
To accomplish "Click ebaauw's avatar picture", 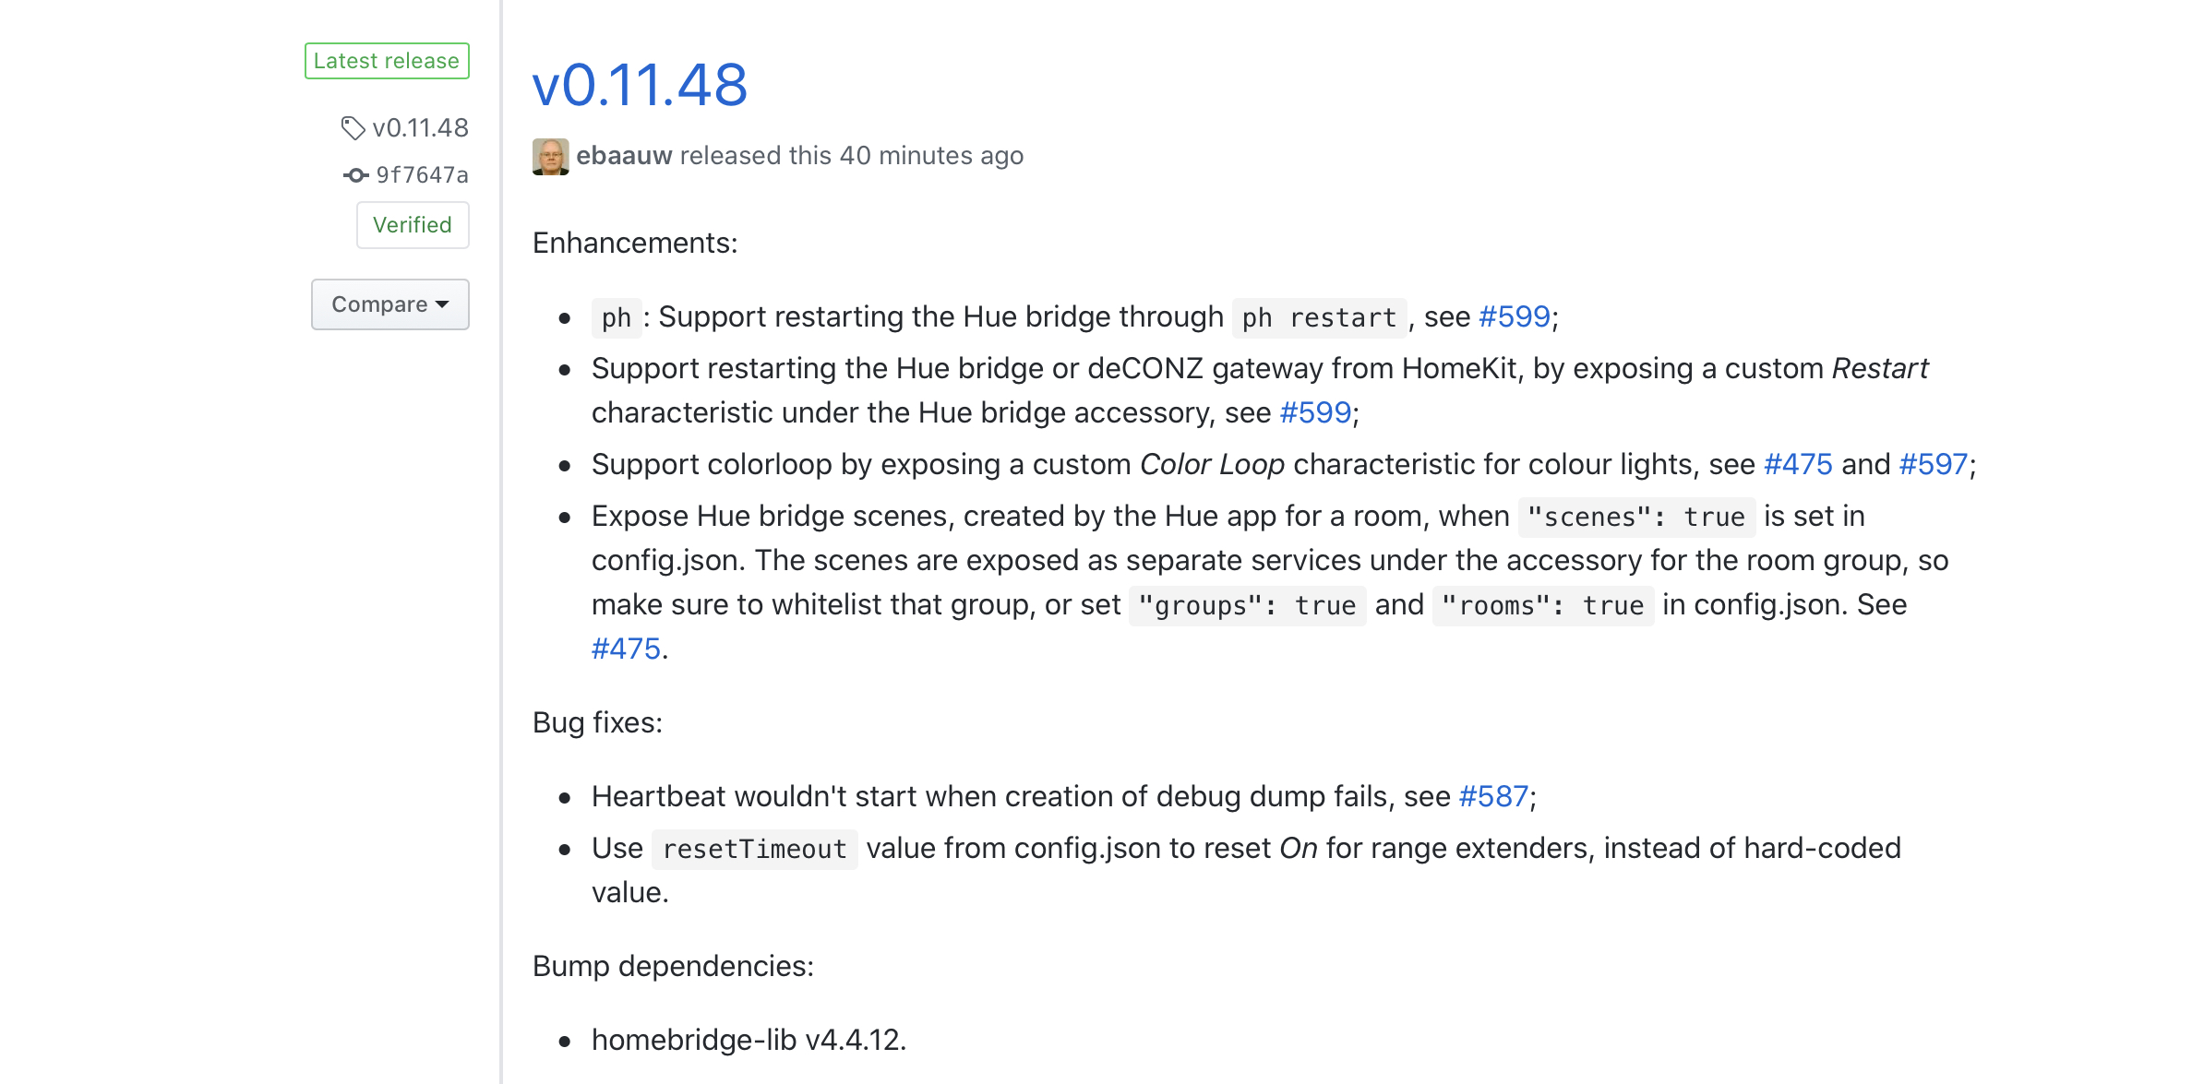I will pyautogui.click(x=551, y=156).
